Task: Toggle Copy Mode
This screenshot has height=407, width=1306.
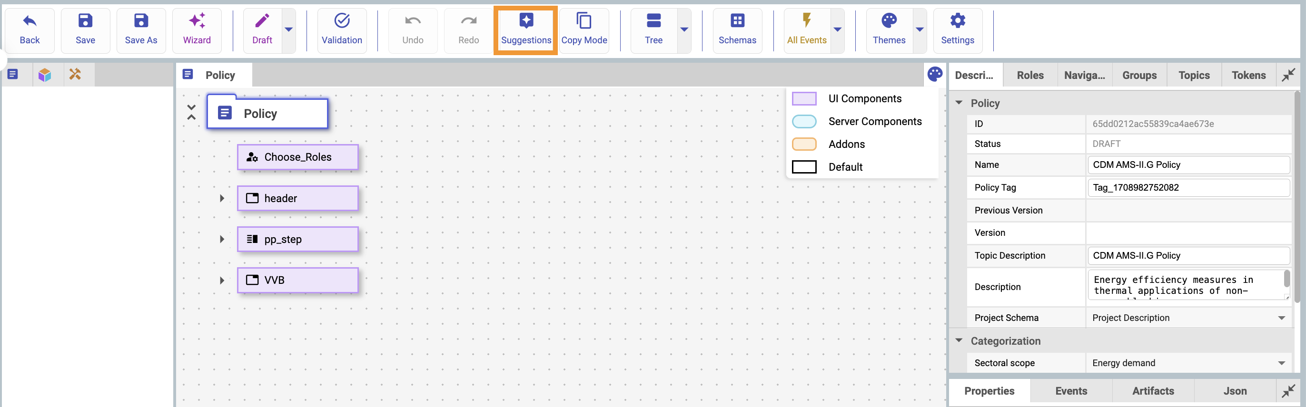Action: tap(584, 30)
